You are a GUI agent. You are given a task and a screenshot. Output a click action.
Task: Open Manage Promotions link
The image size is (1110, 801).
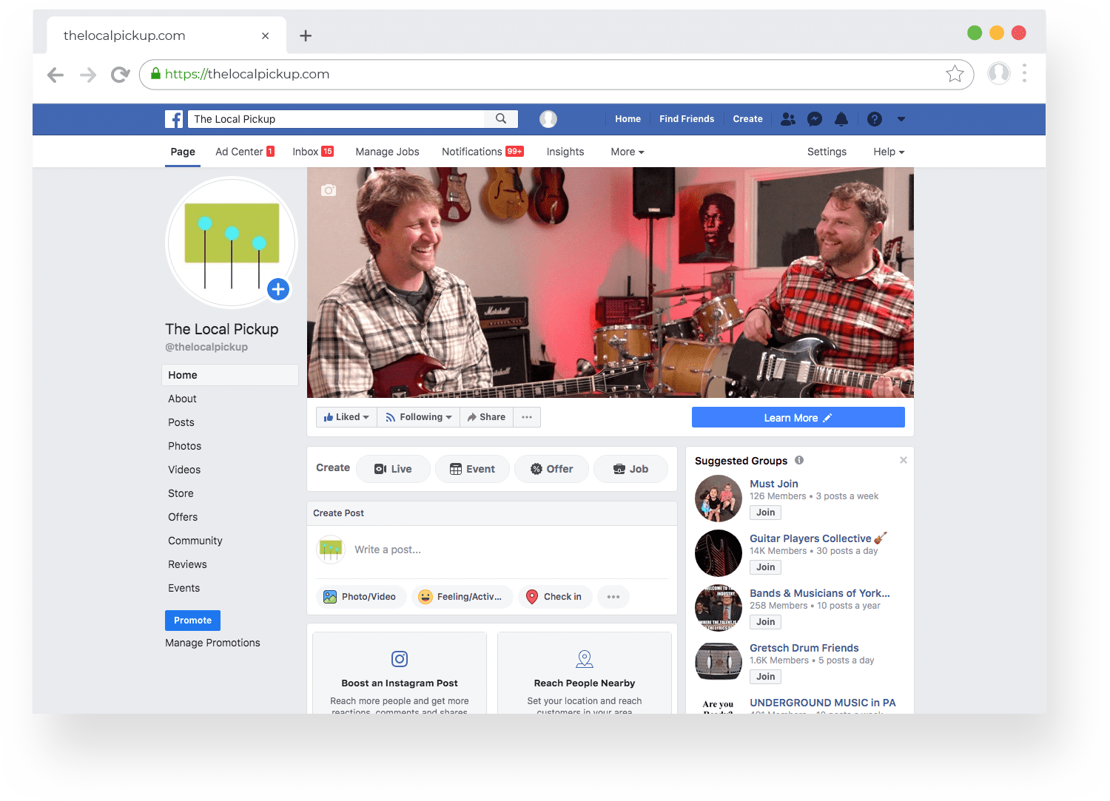(x=212, y=643)
